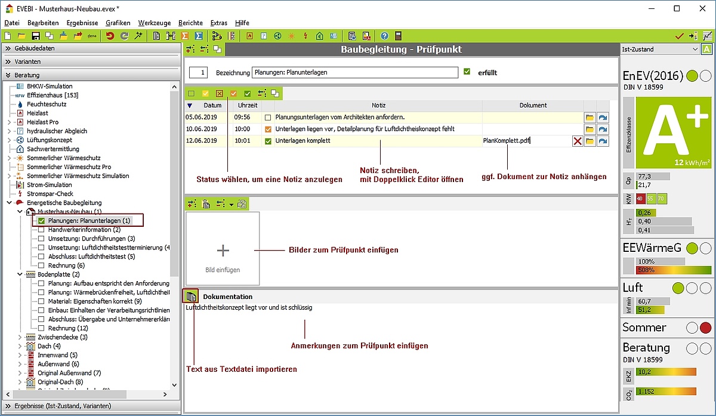Image resolution: width=716 pixels, height=416 pixels.
Task: Delete PlanKomplett.pdf with red X
Action: 578,141
